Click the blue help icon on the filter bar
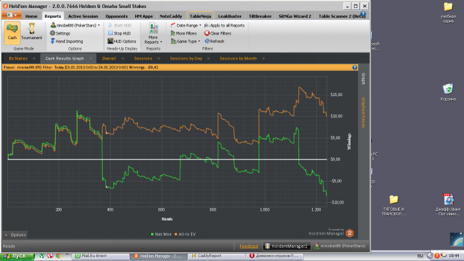 click(355, 68)
